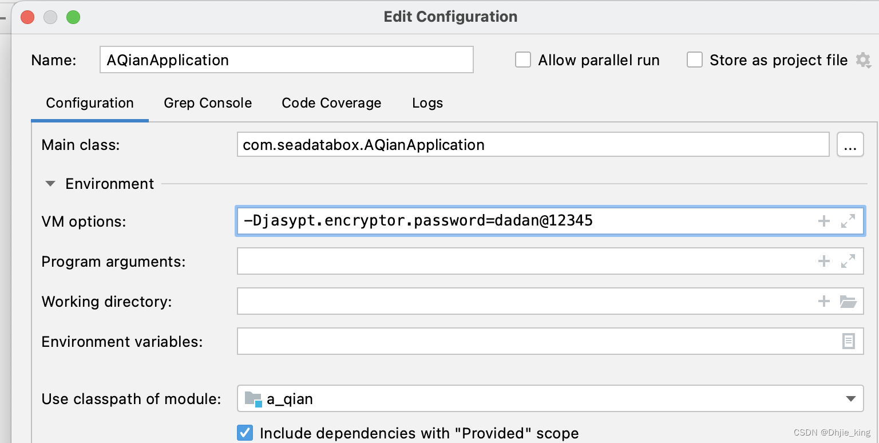
Task: Browse for Main class with ellipsis button
Action: (850, 145)
